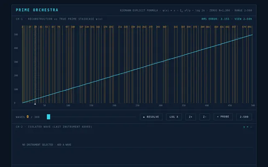Click x-axis tick label 250
Screen dimensions: 268x167
(137, 106)
